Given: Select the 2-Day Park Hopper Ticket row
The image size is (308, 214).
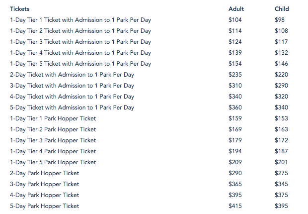Looking at the screenshot, I should (45, 173).
